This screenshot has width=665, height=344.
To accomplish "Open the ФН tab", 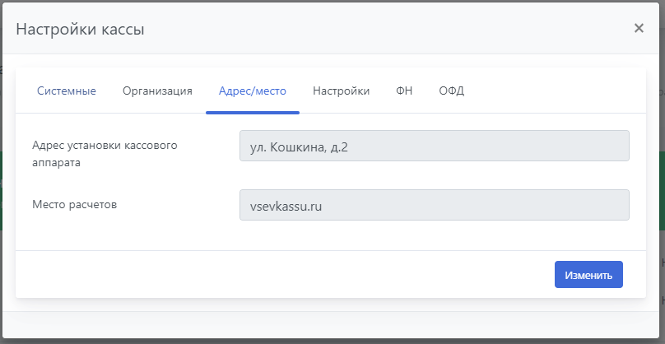I will click(404, 91).
